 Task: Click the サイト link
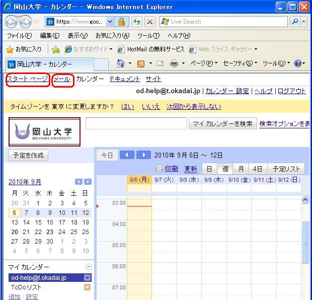(153, 79)
